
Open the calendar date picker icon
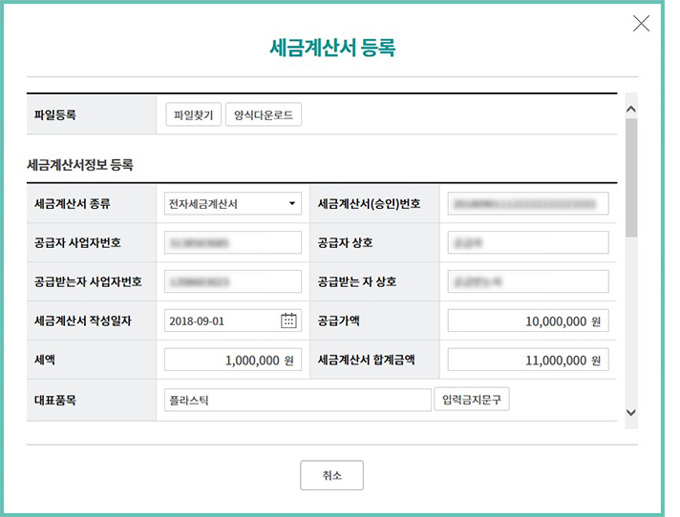288,321
